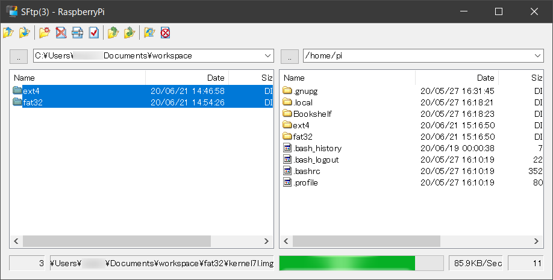
Task: Sort the remote list by Name column
Action: pos(348,78)
